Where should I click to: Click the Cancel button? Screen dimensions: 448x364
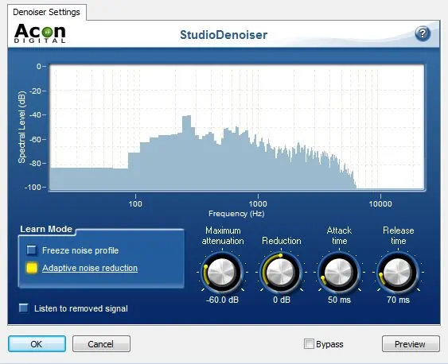point(101,344)
